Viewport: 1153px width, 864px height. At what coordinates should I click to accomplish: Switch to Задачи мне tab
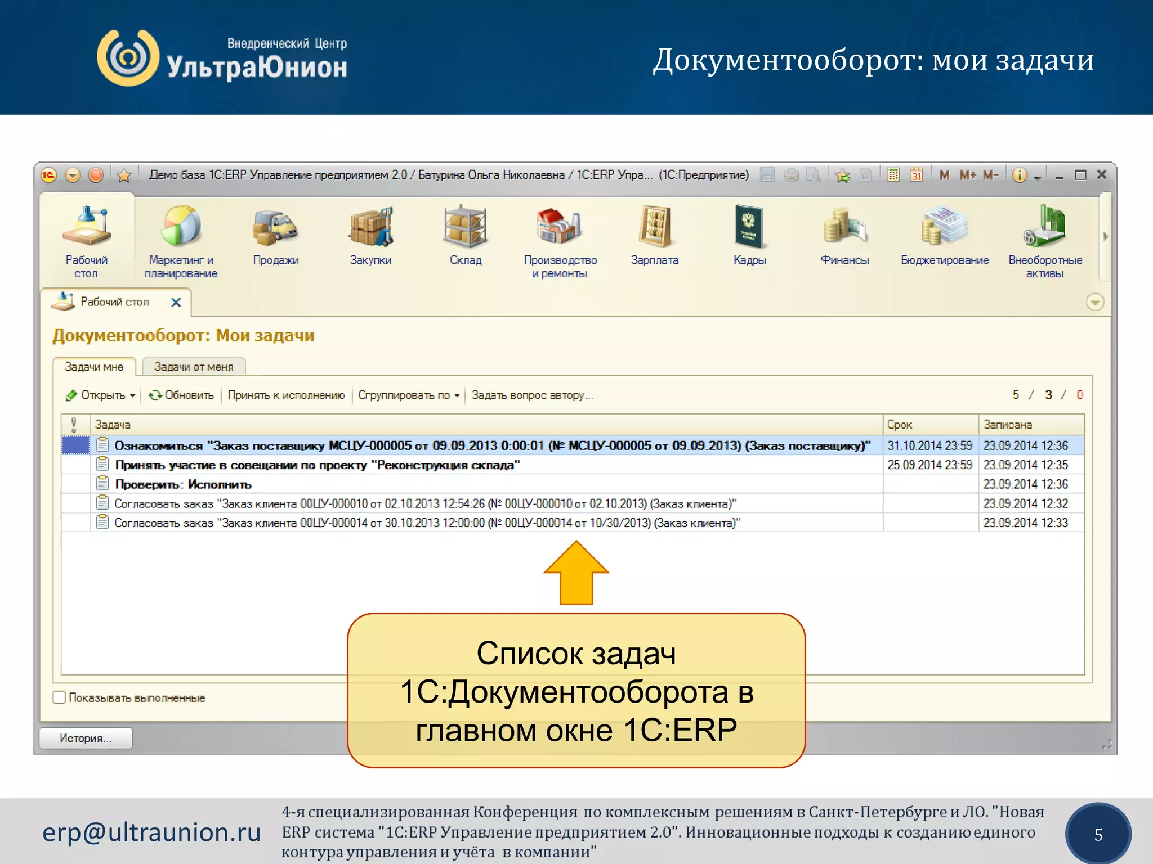pos(94,367)
